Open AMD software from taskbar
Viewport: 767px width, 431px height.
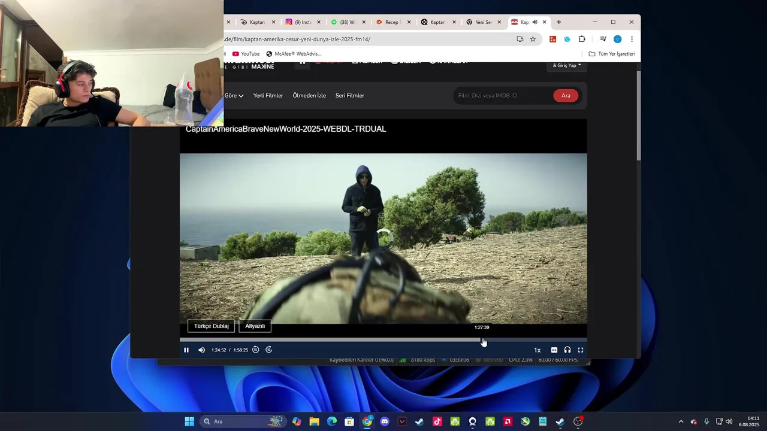click(x=508, y=421)
